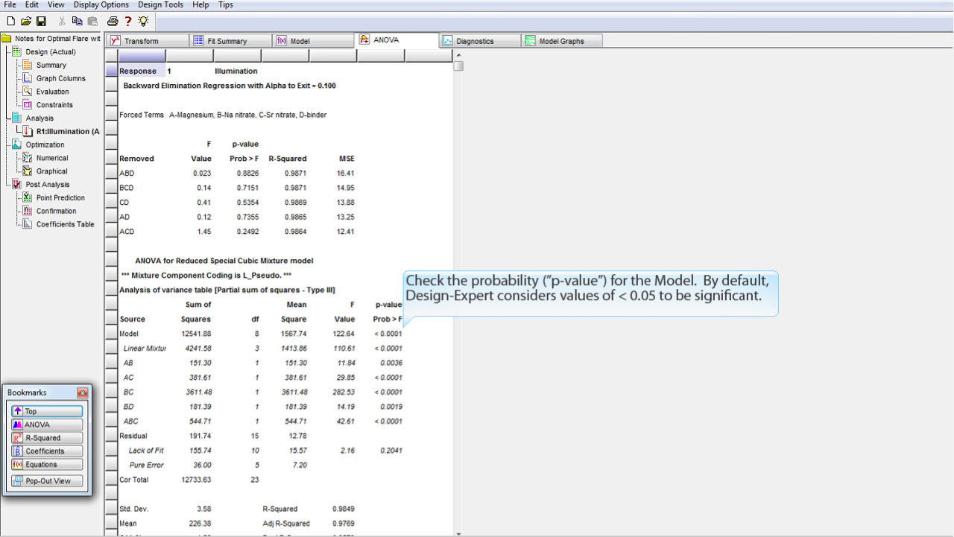Select Graph Columns in the Design tree
The height and width of the screenshot is (537, 954).
[x=60, y=78]
